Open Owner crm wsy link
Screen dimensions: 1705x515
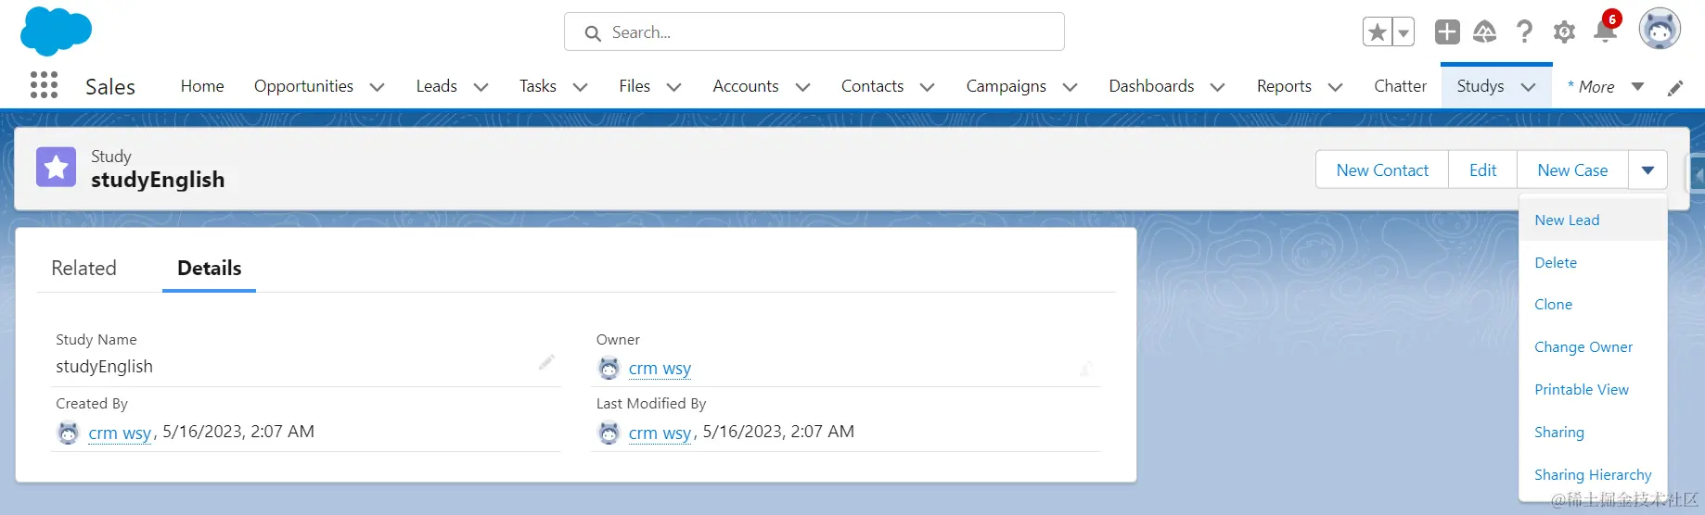click(x=660, y=369)
